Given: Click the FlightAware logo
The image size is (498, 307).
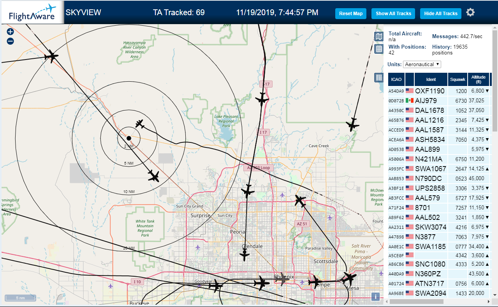Looking at the screenshot, I should [32, 12].
